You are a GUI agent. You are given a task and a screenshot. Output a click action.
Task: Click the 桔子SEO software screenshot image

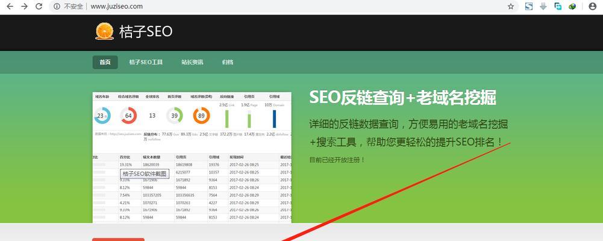(x=192, y=158)
